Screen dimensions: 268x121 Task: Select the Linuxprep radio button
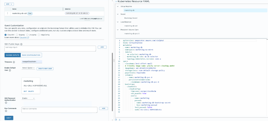[28, 35]
